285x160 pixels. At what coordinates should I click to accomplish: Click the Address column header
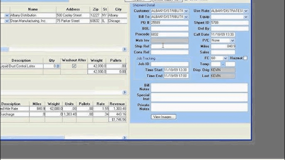[x=73, y=9]
